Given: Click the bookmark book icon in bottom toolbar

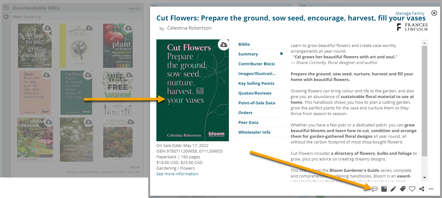Looking at the screenshot, I should (384, 189).
